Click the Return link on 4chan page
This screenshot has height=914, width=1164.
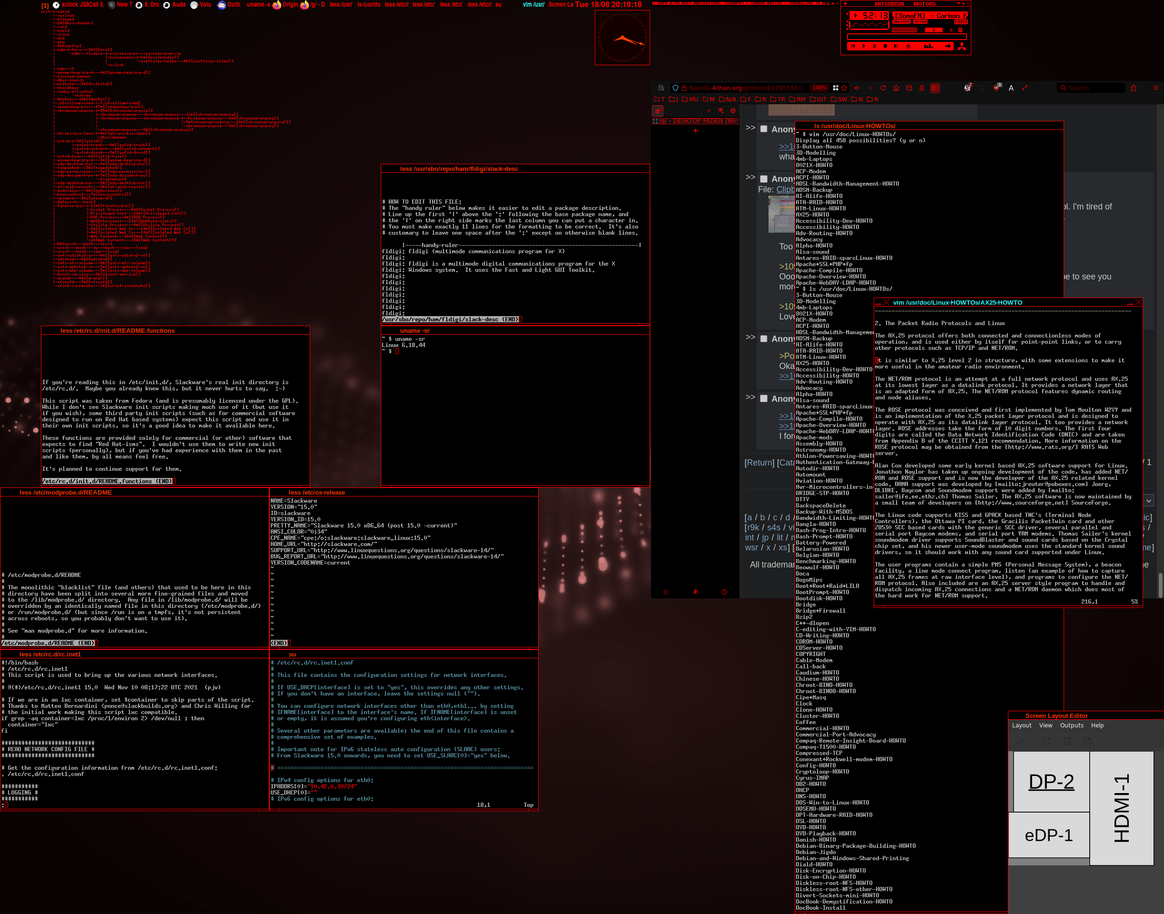760,462
